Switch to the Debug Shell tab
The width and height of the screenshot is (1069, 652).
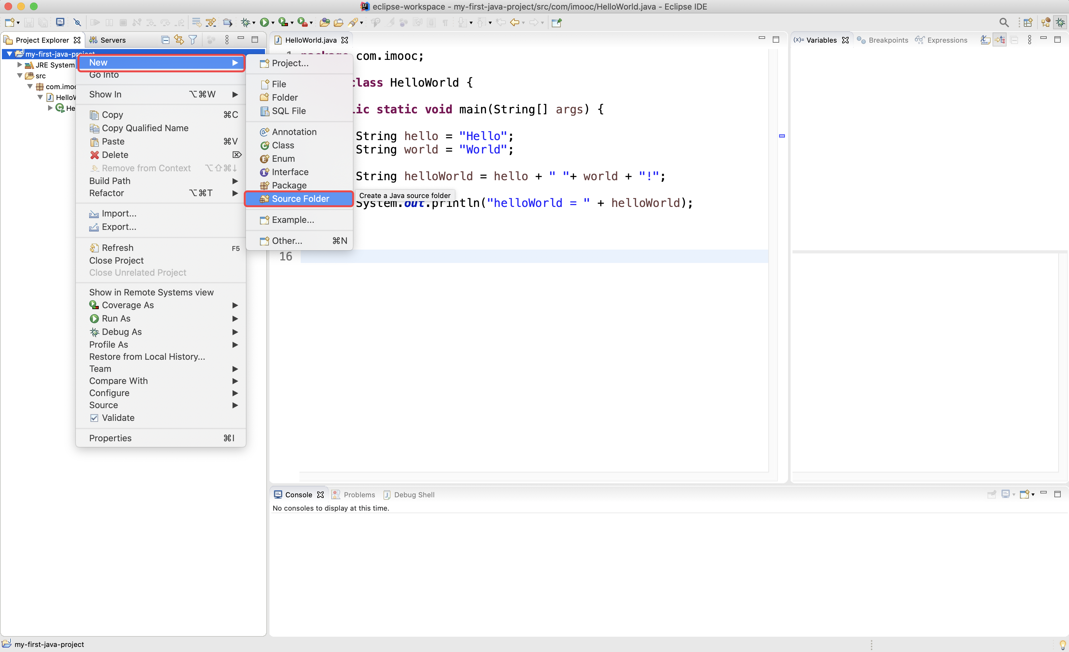(x=409, y=495)
